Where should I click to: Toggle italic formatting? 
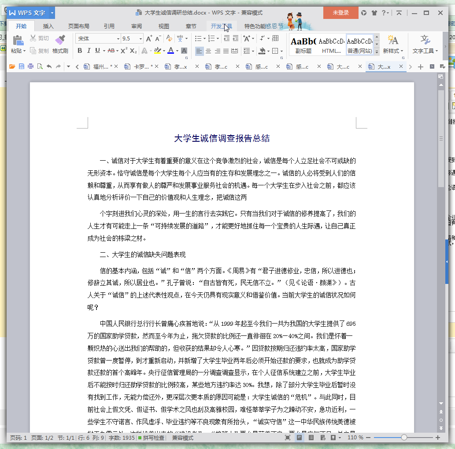89,51
